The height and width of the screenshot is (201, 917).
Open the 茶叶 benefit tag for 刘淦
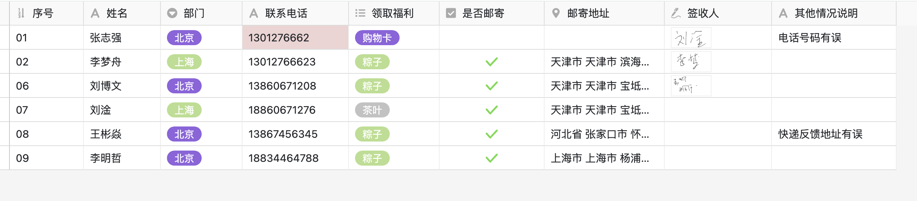[x=372, y=110]
